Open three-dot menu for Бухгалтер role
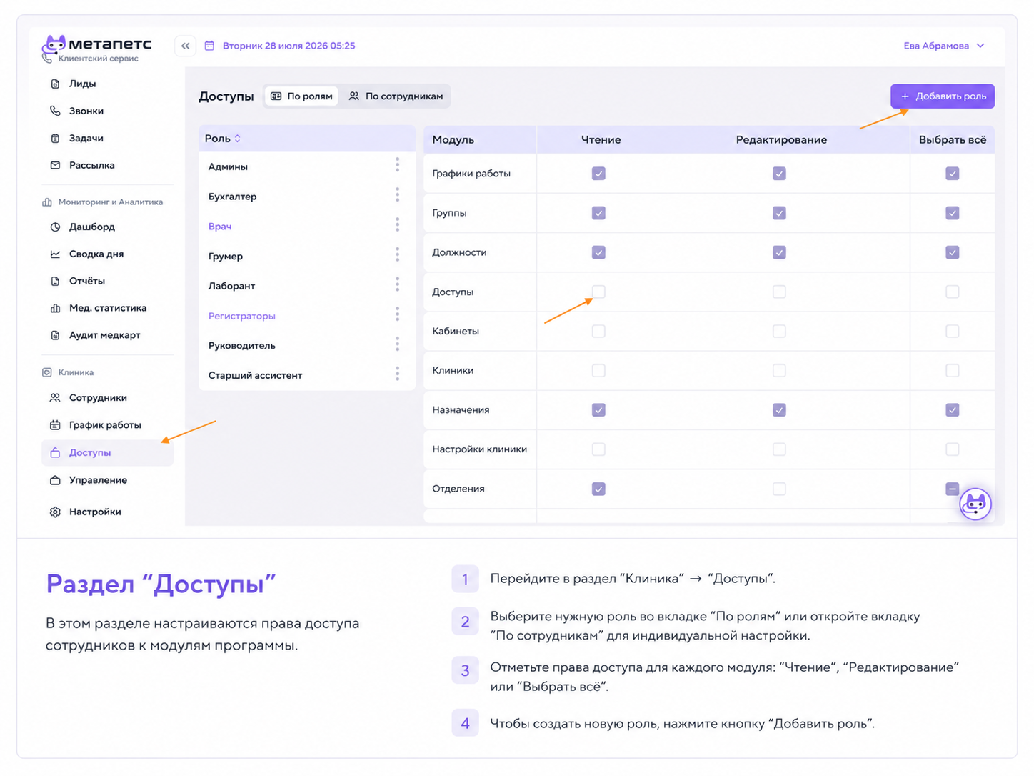Viewport: 1034px width, 776px height. (x=398, y=195)
